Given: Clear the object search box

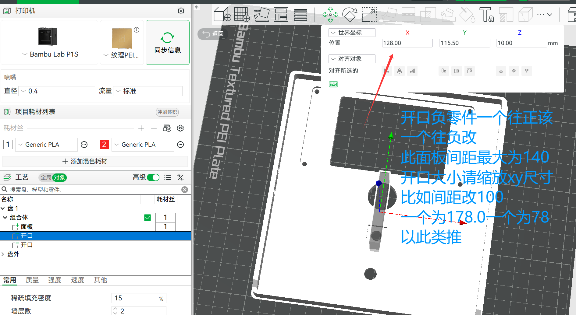Looking at the screenshot, I should coord(185,190).
